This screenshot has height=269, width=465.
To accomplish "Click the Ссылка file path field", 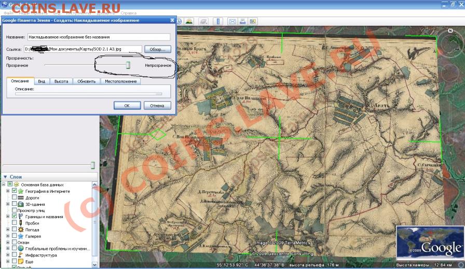I will tap(83, 49).
